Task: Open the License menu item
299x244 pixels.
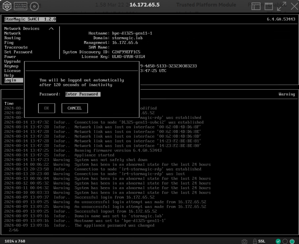Action: click(x=12, y=71)
